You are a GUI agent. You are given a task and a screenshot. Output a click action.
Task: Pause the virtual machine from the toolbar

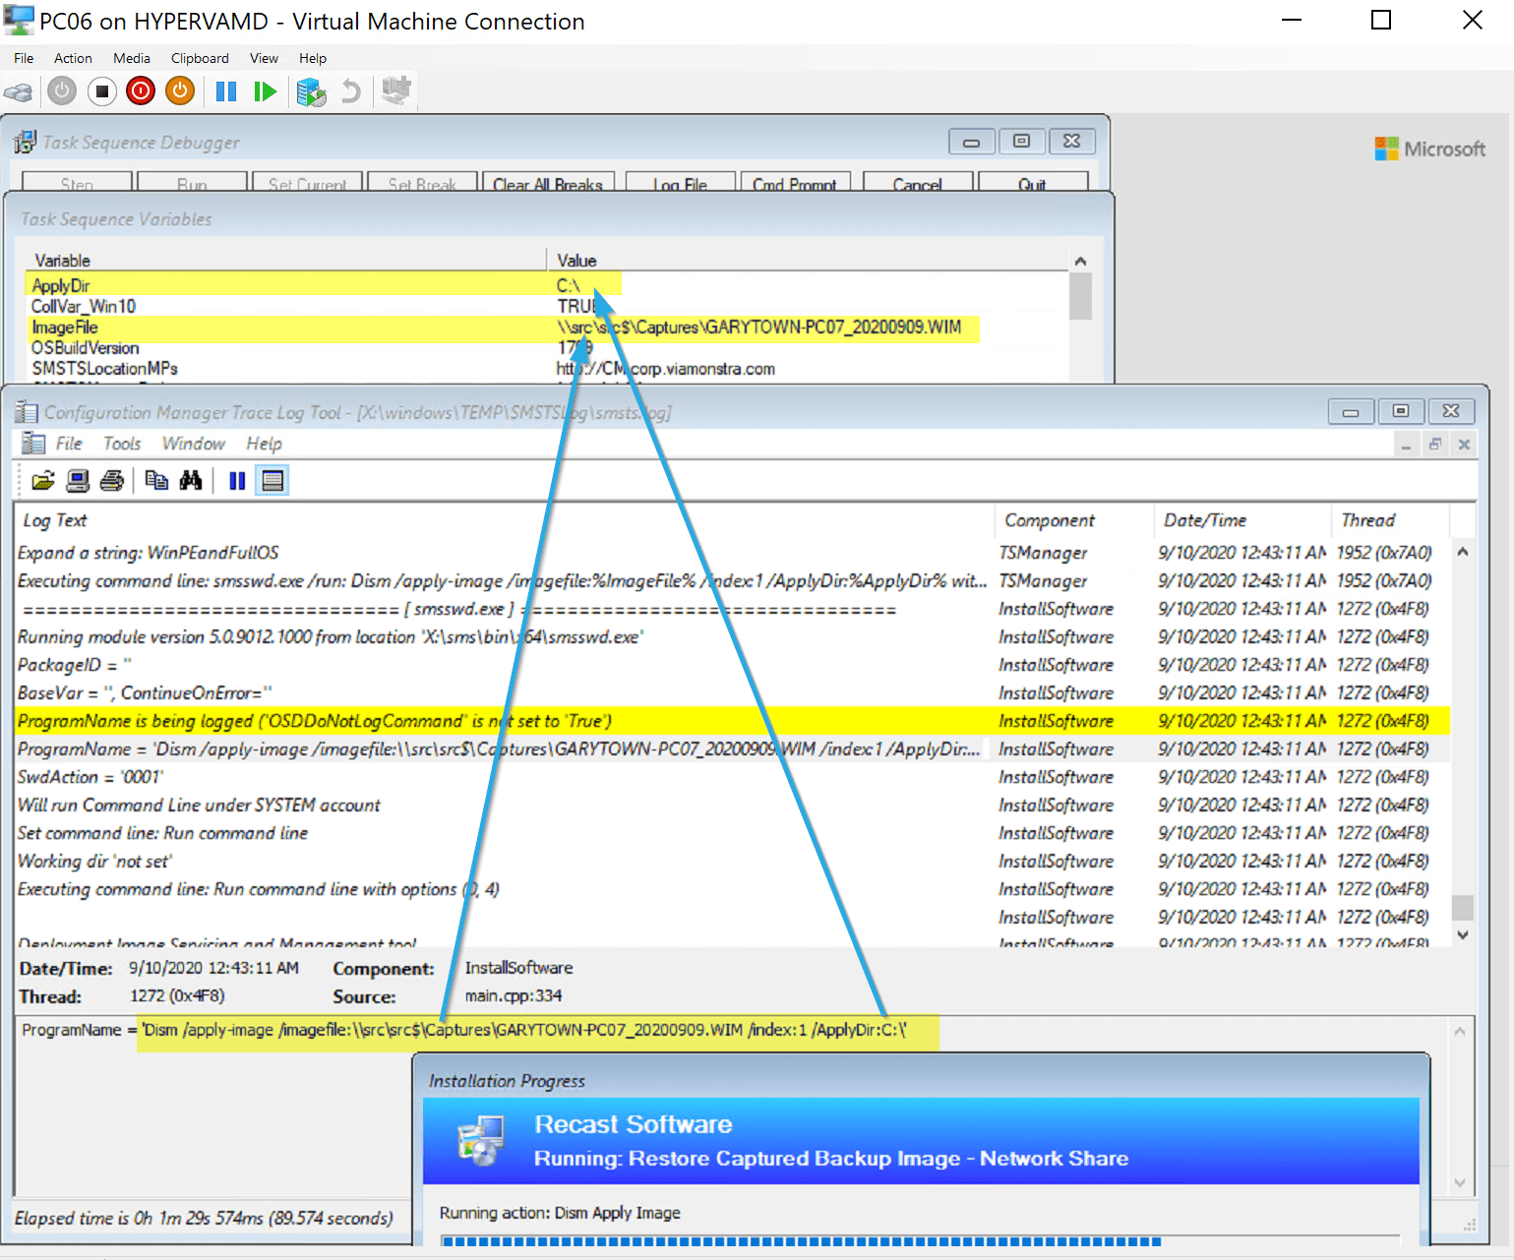(225, 90)
